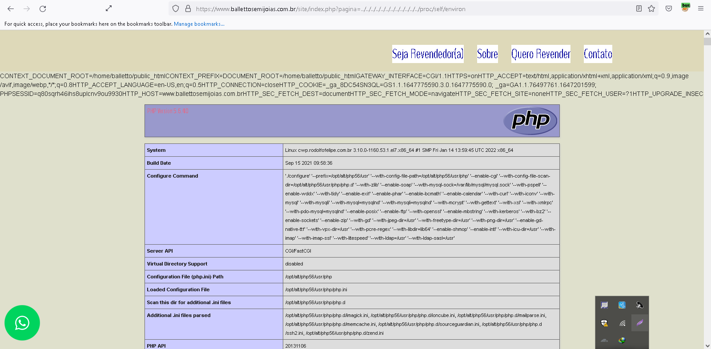Image resolution: width=711 pixels, height=349 pixels.
Task: Click the diagonal expand arrow icon in the toolbar
Action: click(x=108, y=8)
